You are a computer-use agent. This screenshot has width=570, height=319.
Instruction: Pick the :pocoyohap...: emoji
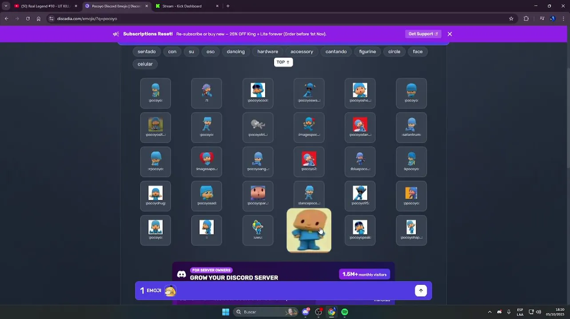point(411,230)
